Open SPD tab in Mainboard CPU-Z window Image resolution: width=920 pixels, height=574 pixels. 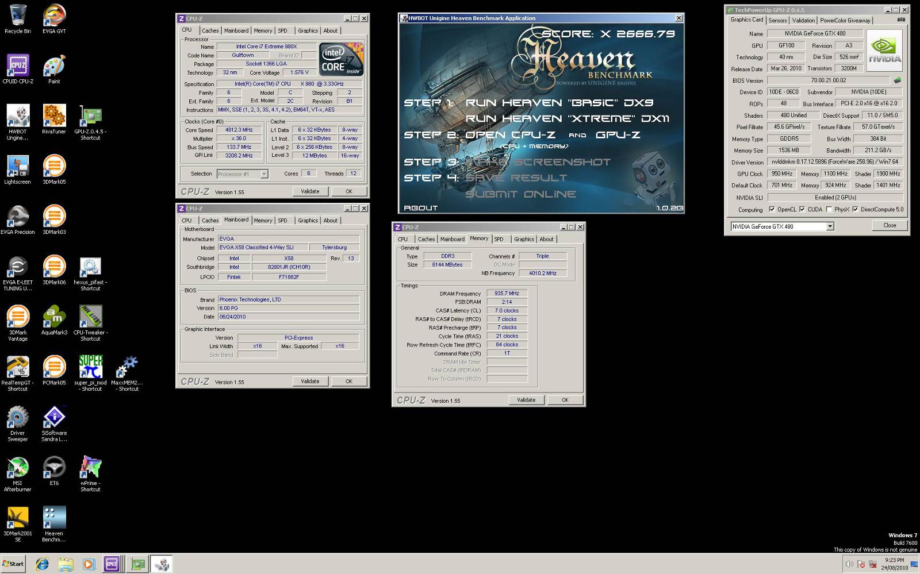pyautogui.click(x=282, y=221)
